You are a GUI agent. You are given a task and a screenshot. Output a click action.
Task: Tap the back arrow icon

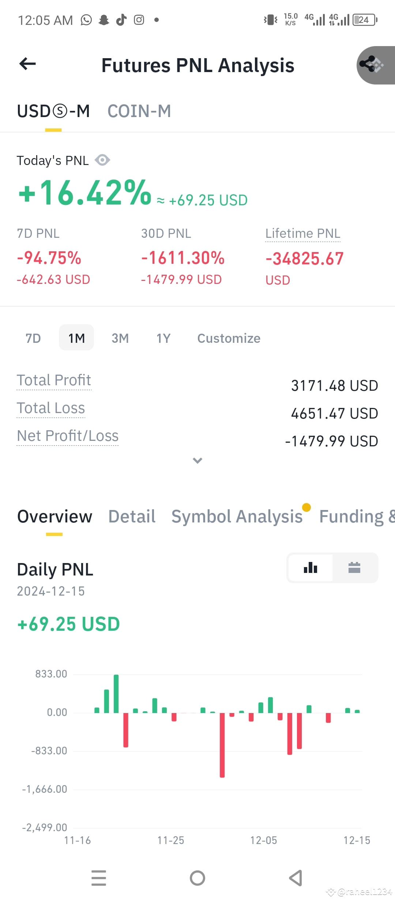click(27, 64)
